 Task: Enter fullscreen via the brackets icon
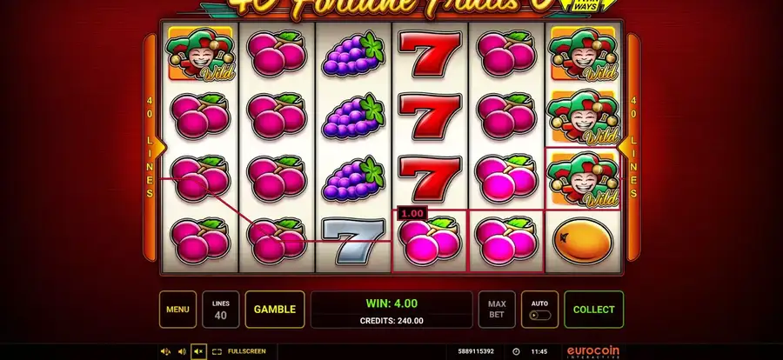click(x=217, y=351)
